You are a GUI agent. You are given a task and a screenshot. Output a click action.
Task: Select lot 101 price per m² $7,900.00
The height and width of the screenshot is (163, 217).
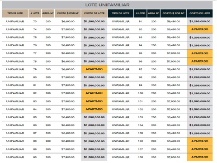(174, 101)
